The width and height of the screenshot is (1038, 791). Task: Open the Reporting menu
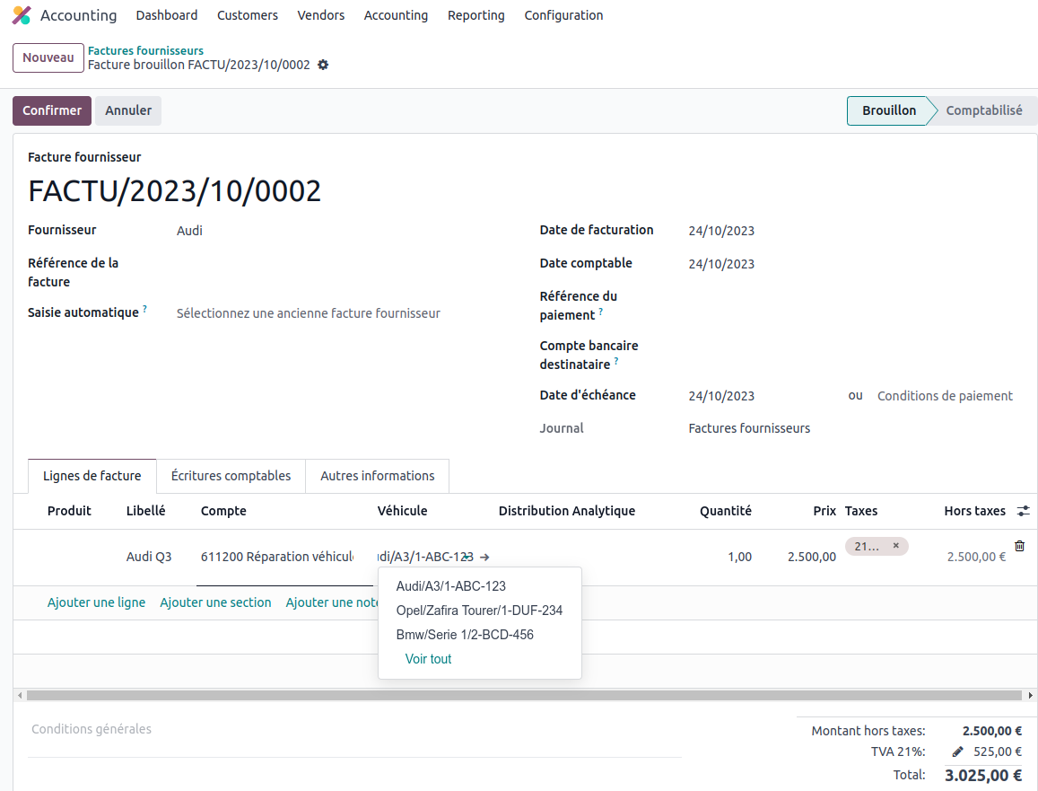click(476, 15)
